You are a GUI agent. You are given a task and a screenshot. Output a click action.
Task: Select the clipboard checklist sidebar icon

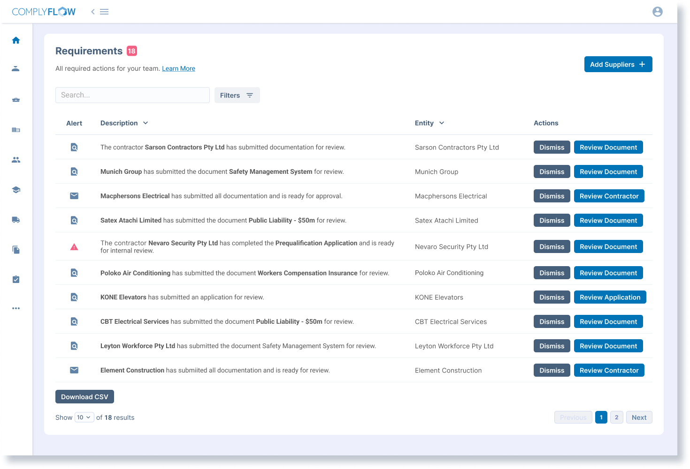[16, 279]
